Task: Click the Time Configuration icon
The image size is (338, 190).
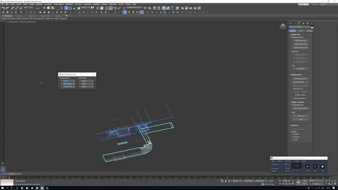Action: point(293,184)
